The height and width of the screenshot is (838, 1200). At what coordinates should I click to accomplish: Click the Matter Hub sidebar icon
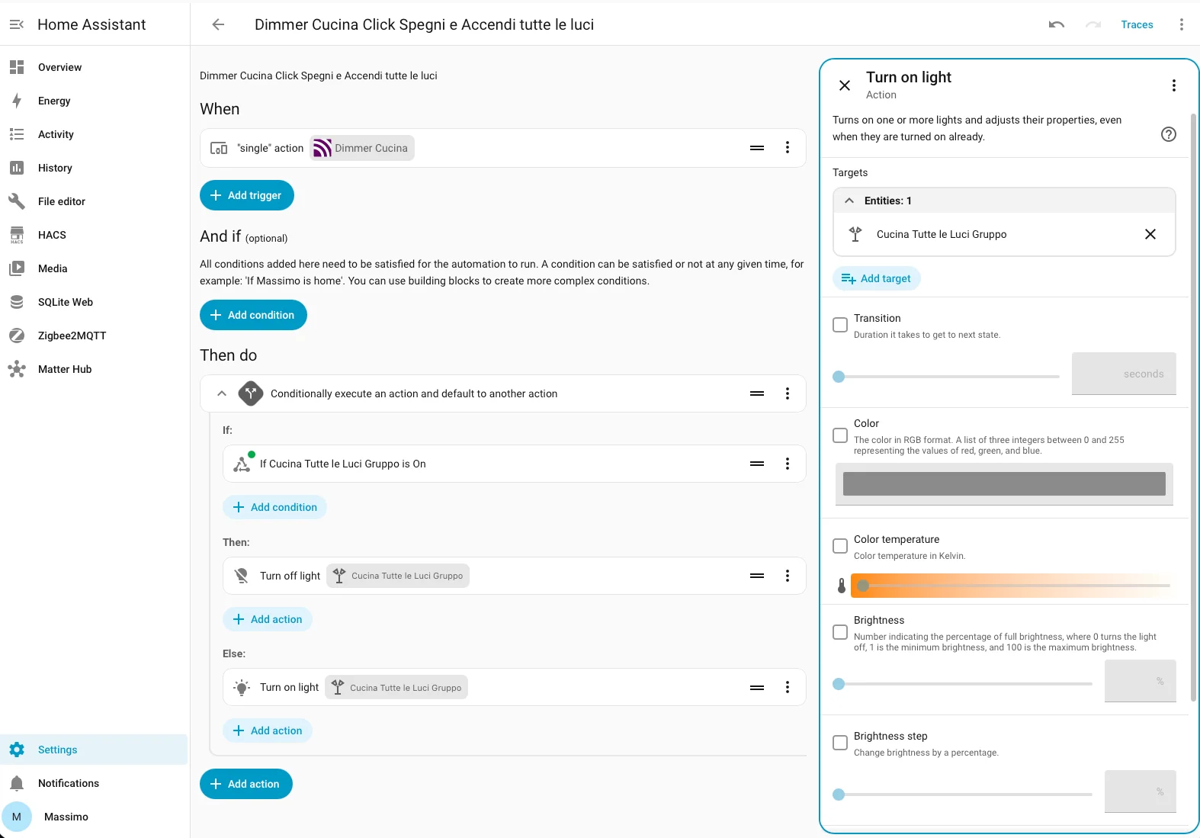[x=17, y=369]
